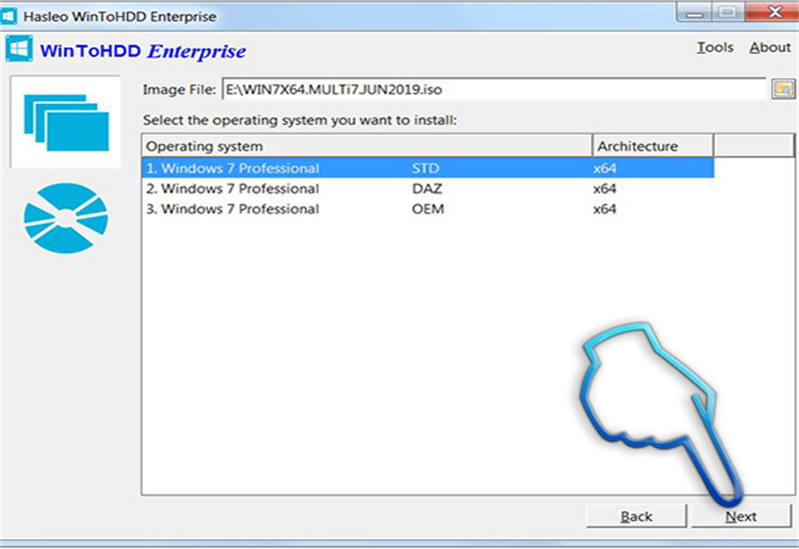The image size is (799, 549).
Task: Open the About menu
Action: pos(769,47)
